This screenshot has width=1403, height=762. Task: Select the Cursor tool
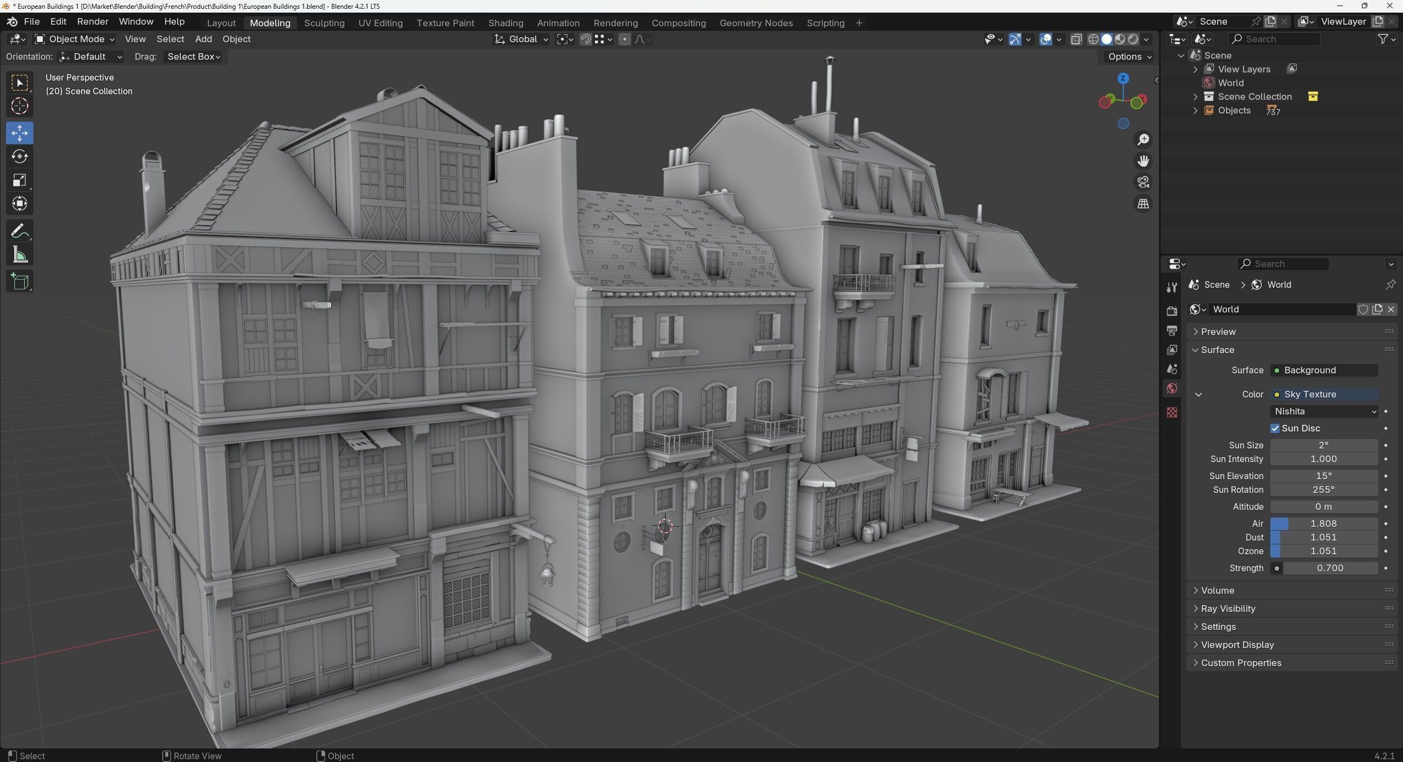click(20, 106)
